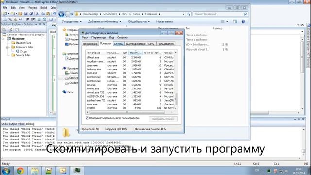The width and height of the screenshot is (311, 175).
Task: Switch to the Быстродействие tab
Action: coord(136,44)
